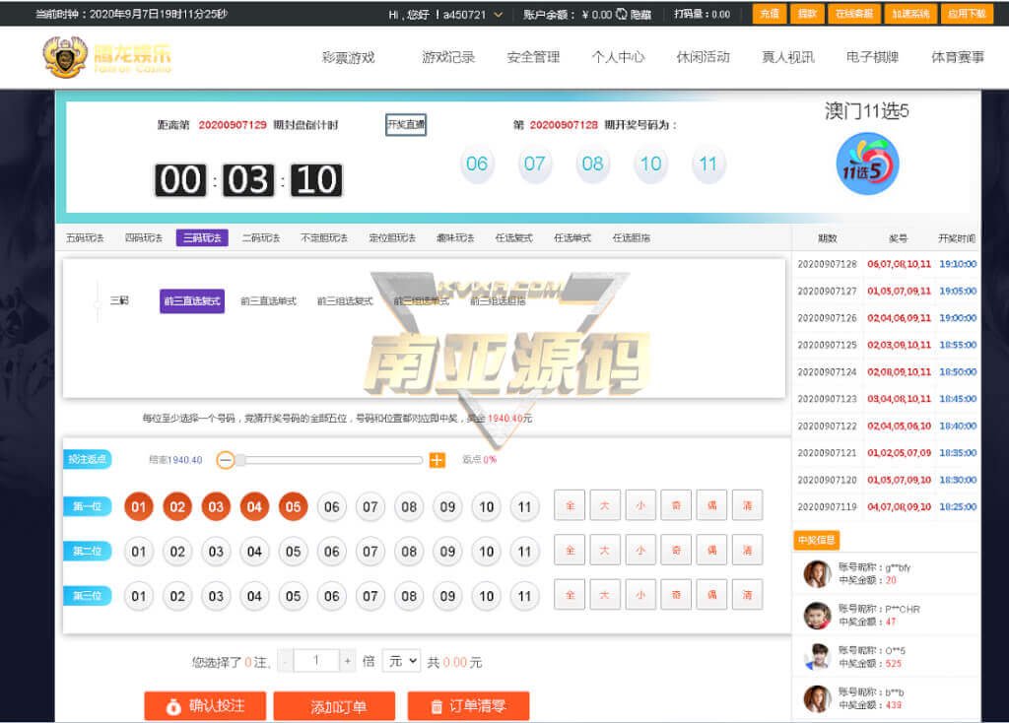
Task: Open the 彩票游戏 navigation menu
Action: click(348, 57)
